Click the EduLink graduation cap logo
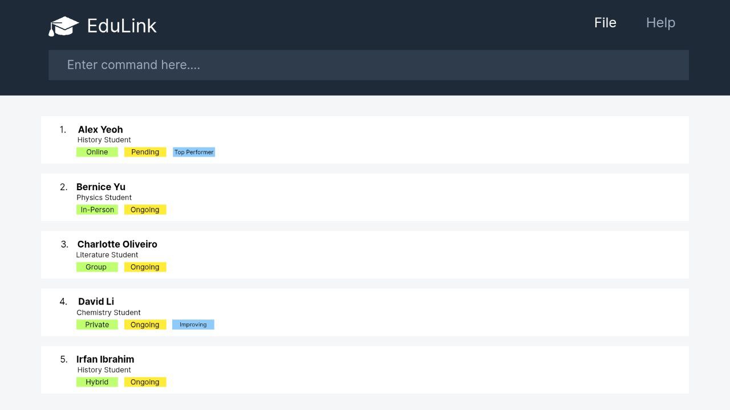 coord(63,26)
